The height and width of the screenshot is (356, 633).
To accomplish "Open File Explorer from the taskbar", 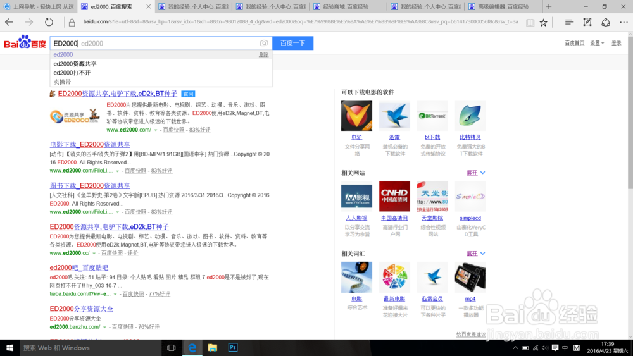I will click(212, 348).
